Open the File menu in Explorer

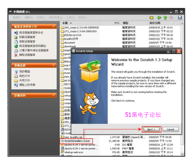pos(17,18)
